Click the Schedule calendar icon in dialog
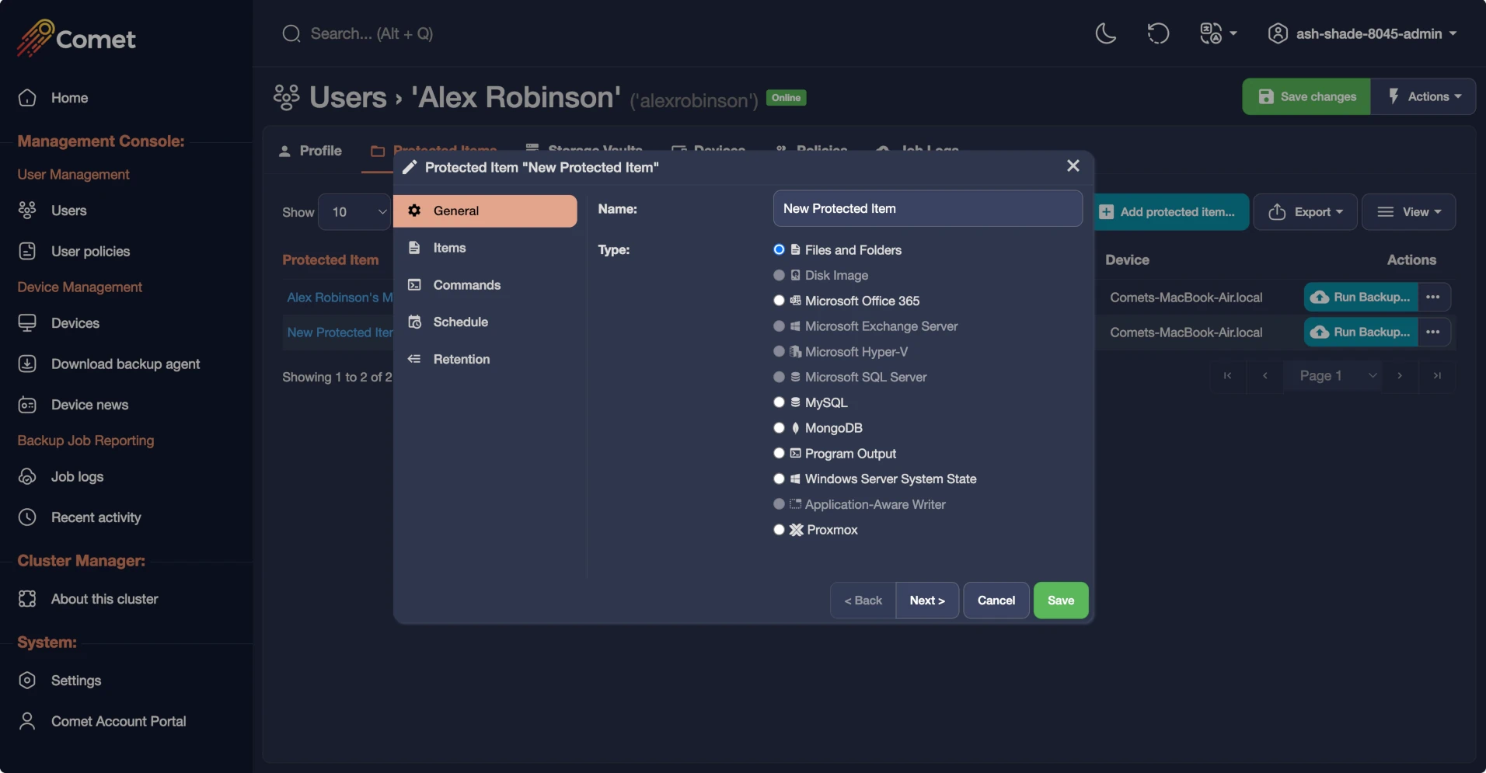The image size is (1486, 773). click(415, 322)
